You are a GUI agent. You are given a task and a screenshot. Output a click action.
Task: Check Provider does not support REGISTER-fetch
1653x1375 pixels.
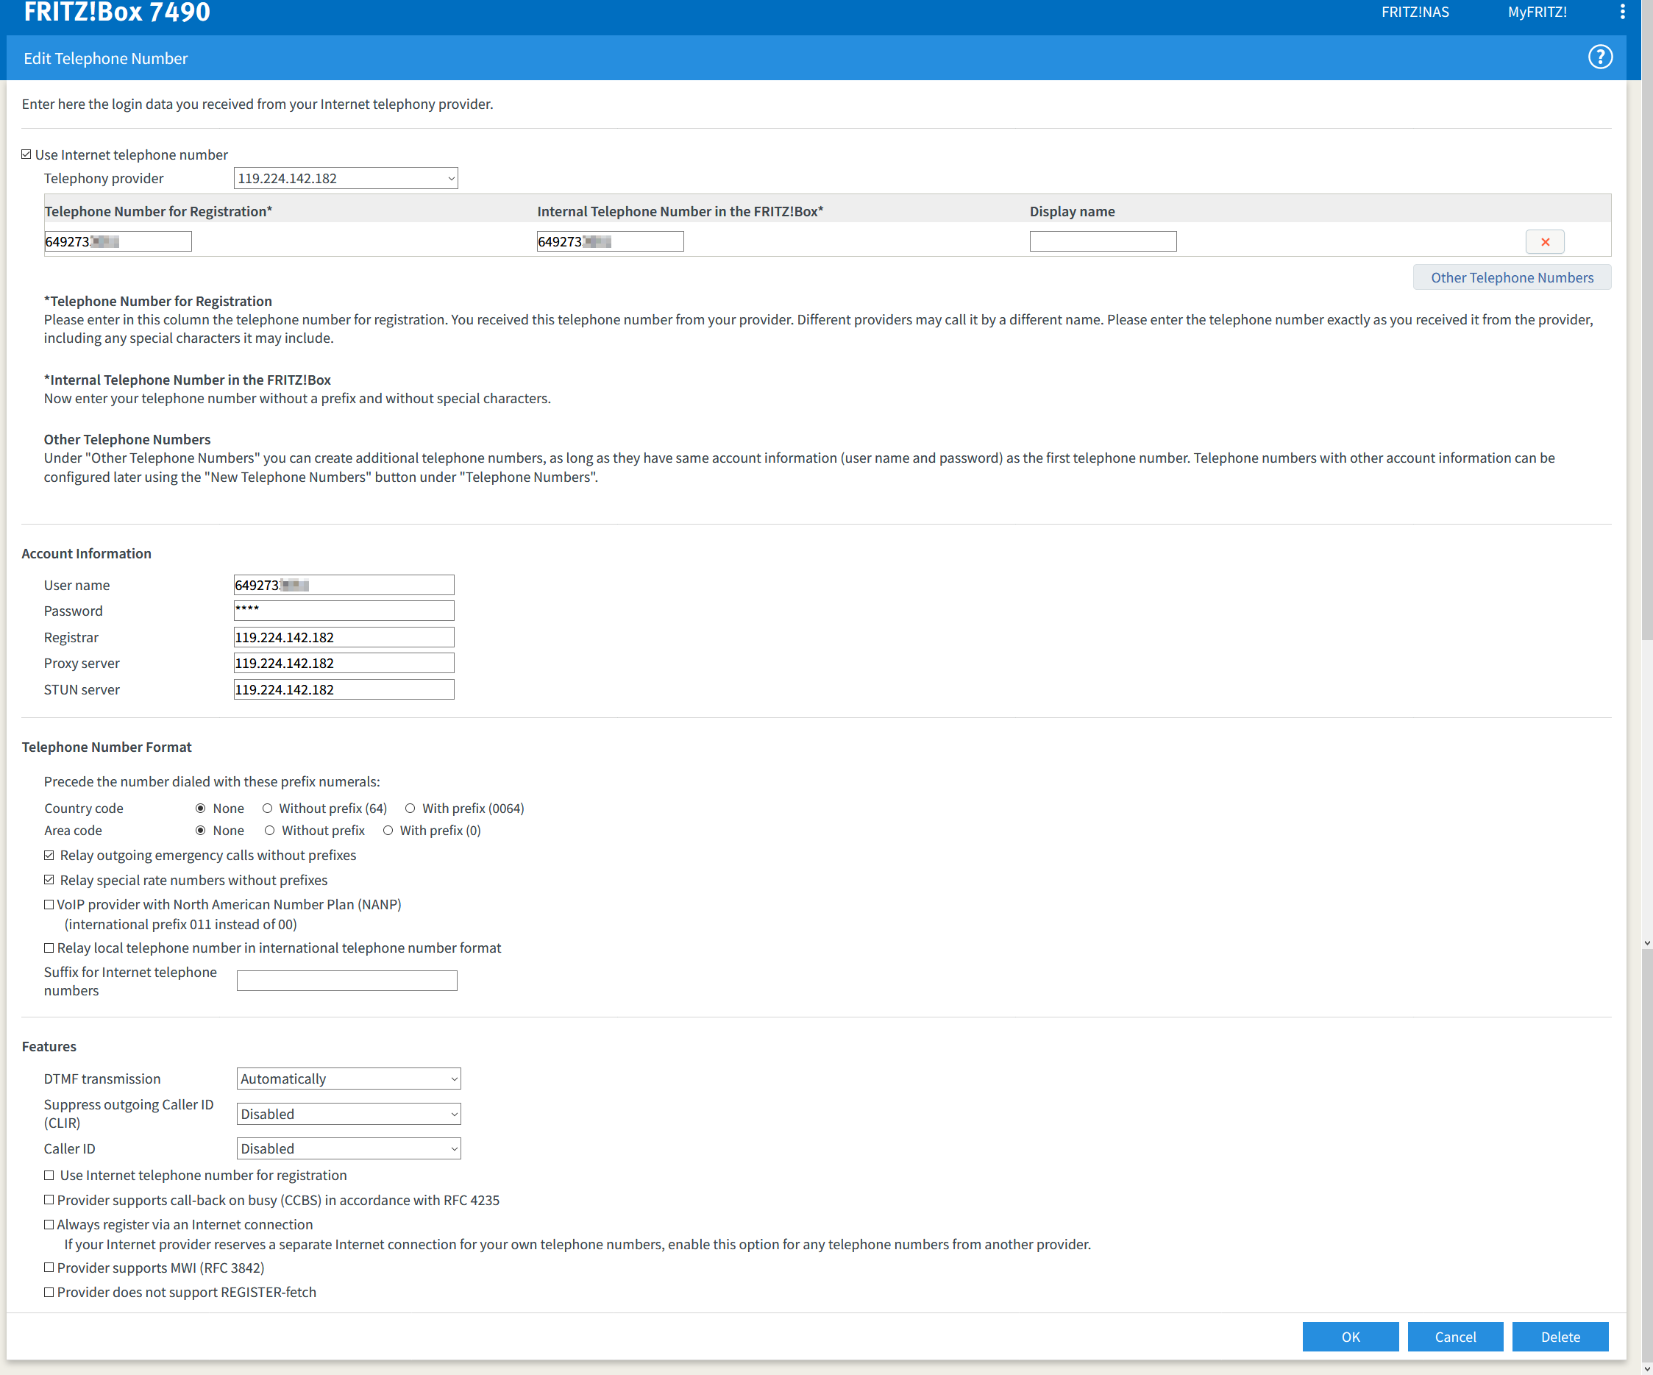click(49, 1293)
